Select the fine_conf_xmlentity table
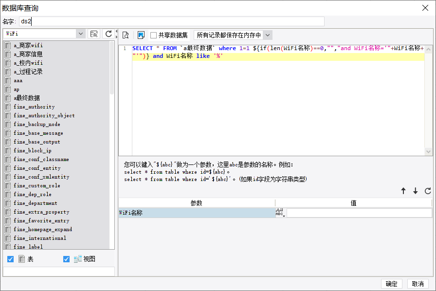The width and height of the screenshot is (436, 291). (x=41, y=177)
